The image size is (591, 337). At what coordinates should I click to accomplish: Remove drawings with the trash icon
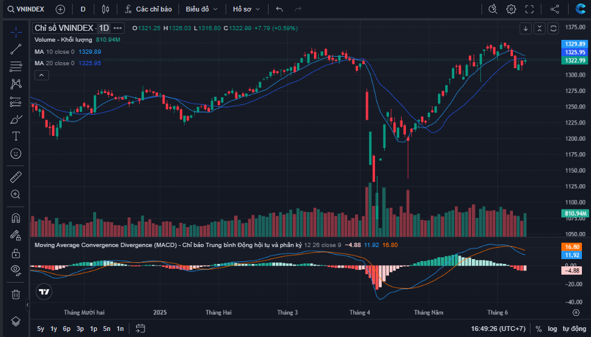(16, 294)
